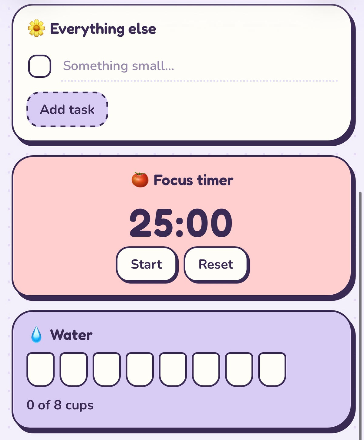Viewport: 364px width, 440px height.
Task: Start the focus timer
Action: (147, 264)
